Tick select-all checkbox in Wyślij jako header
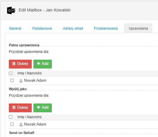Image resolution: width=158 pixels, height=137 pixels. pyautogui.click(x=11, y=117)
